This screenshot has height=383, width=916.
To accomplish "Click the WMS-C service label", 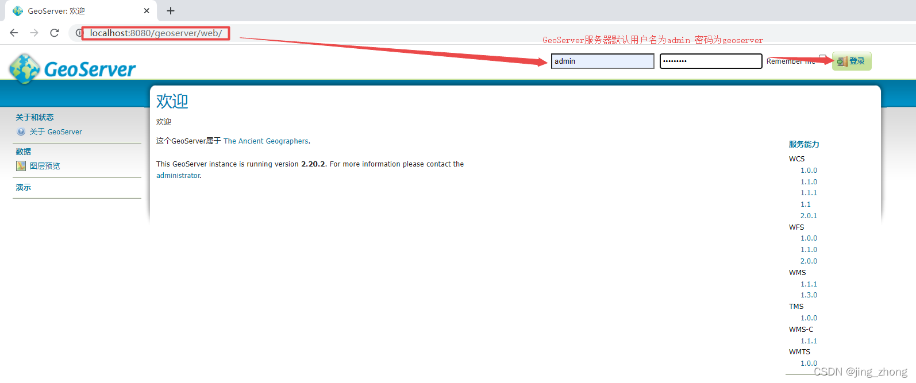I will click(x=801, y=330).
